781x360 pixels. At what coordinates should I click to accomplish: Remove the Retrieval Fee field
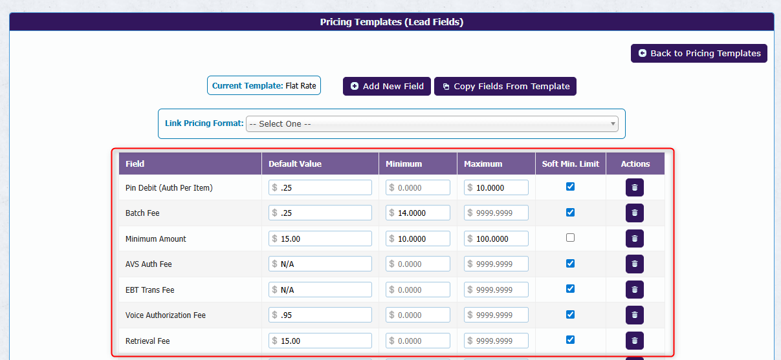click(634, 341)
